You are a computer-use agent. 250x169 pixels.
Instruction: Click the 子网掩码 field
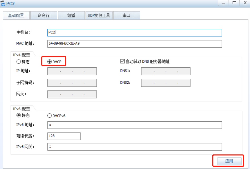click(72, 83)
